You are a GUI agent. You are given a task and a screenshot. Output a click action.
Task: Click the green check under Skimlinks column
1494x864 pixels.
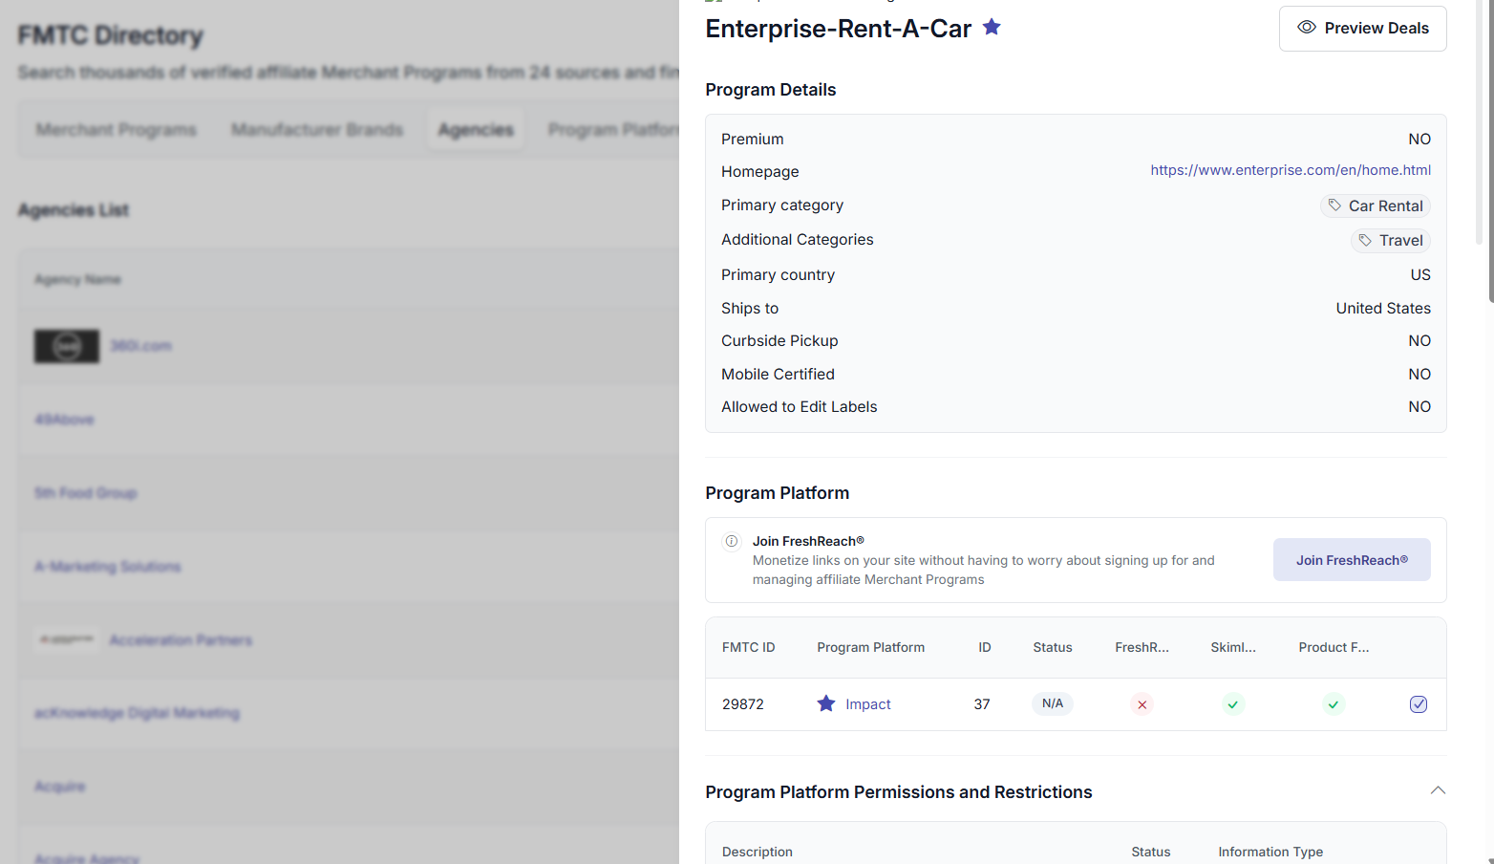(x=1232, y=704)
